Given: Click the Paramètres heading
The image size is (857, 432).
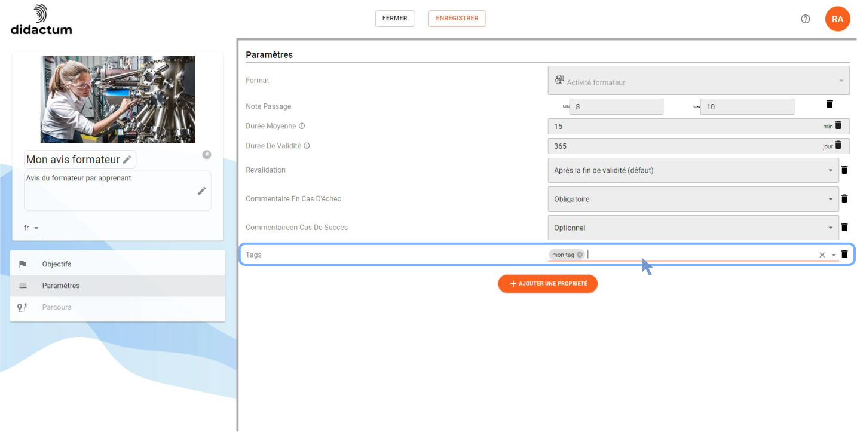Looking at the screenshot, I should [x=269, y=54].
